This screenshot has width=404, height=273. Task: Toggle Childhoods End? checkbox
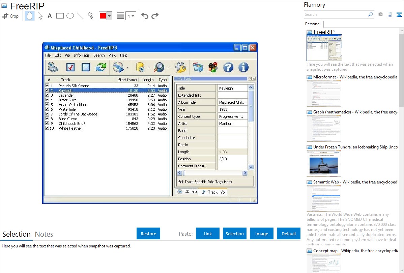[47, 123]
